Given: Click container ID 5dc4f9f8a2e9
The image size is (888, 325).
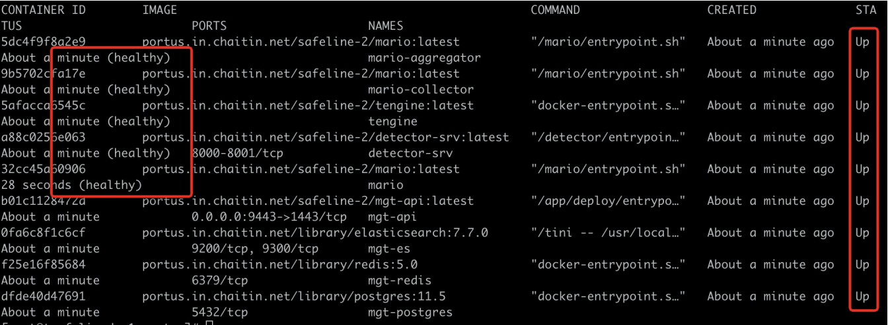Looking at the screenshot, I should click(x=43, y=42).
